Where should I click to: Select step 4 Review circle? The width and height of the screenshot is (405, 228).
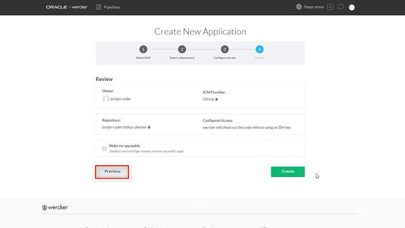(259, 49)
